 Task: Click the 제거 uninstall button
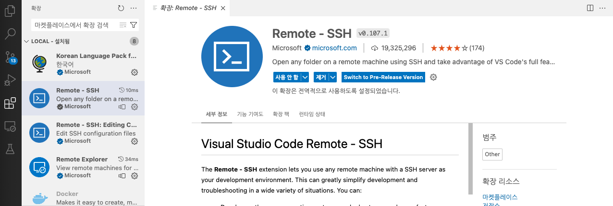(x=321, y=77)
